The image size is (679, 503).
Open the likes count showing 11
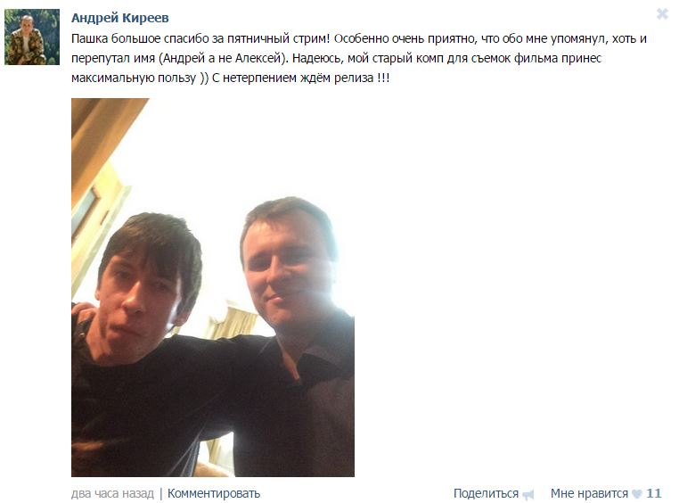654,493
